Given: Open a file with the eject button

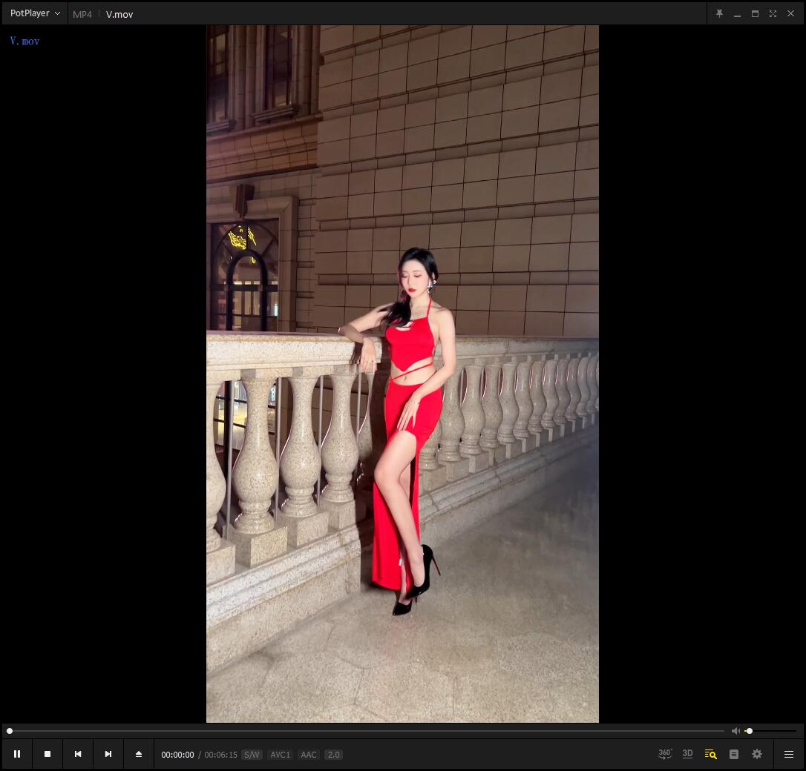Looking at the screenshot, I should pyautogui.click(x=138, y=754).
